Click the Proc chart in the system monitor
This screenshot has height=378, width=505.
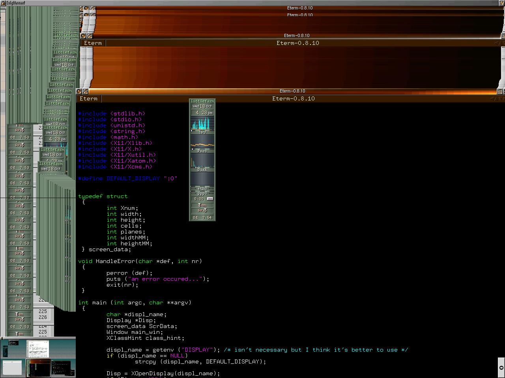(202, 145)
